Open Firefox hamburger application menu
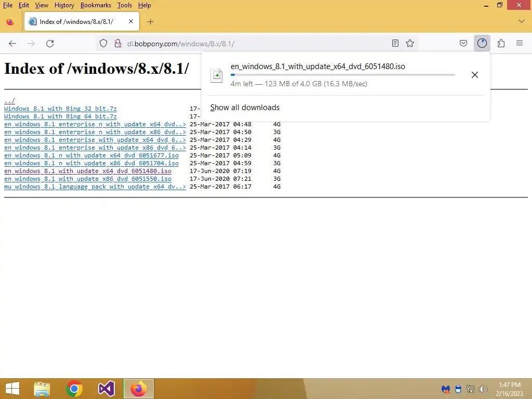The image size is (532, 399). pos(520,43)
